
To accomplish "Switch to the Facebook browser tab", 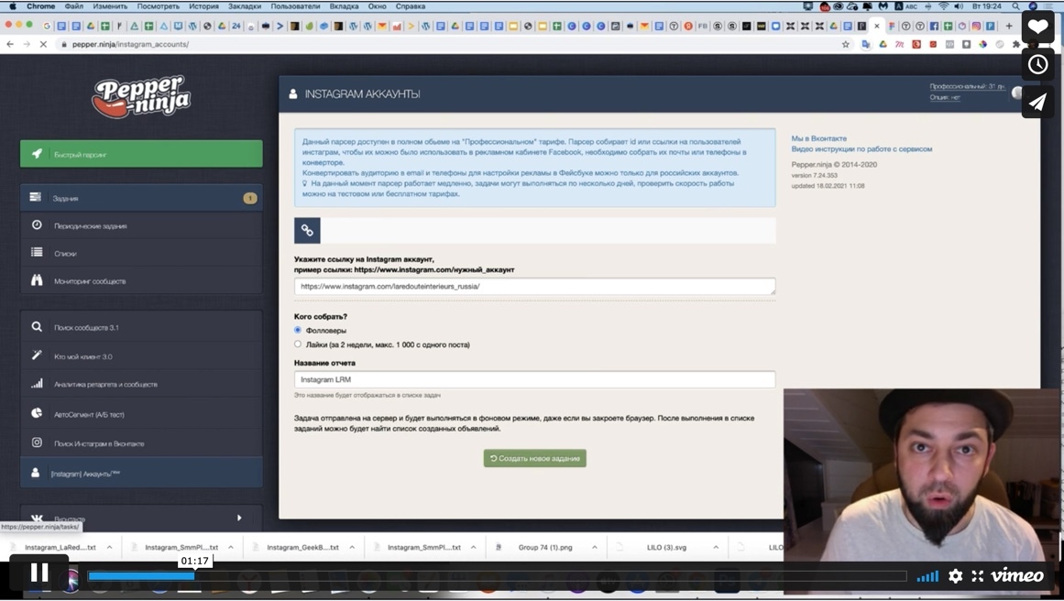I will [x=934, y=26].
